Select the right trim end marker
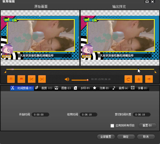This screenshot has width=160, height=144. tap(155, 72)
